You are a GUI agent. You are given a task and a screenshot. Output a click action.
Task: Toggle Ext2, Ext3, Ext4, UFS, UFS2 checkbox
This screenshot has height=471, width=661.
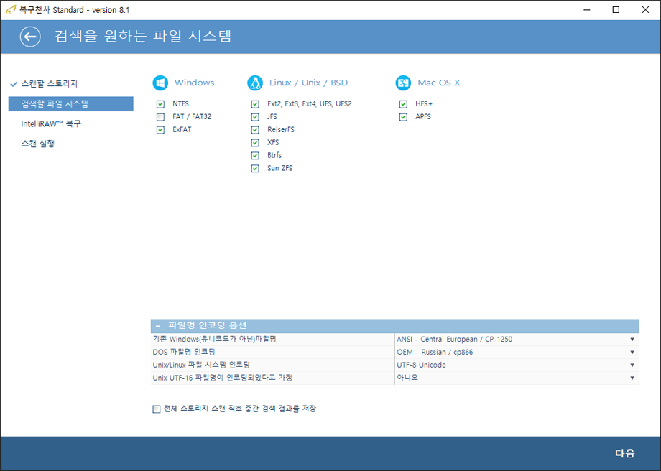pyautogui.click(x=255, y=104)
